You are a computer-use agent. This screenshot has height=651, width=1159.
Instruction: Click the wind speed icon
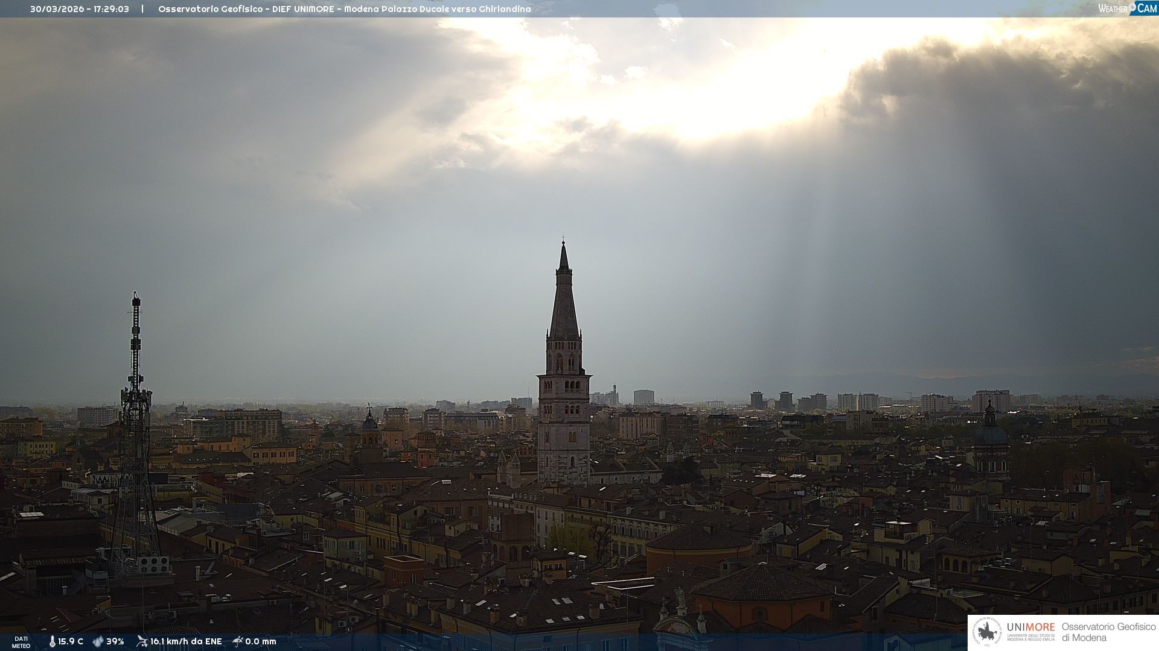pos(142,641)
